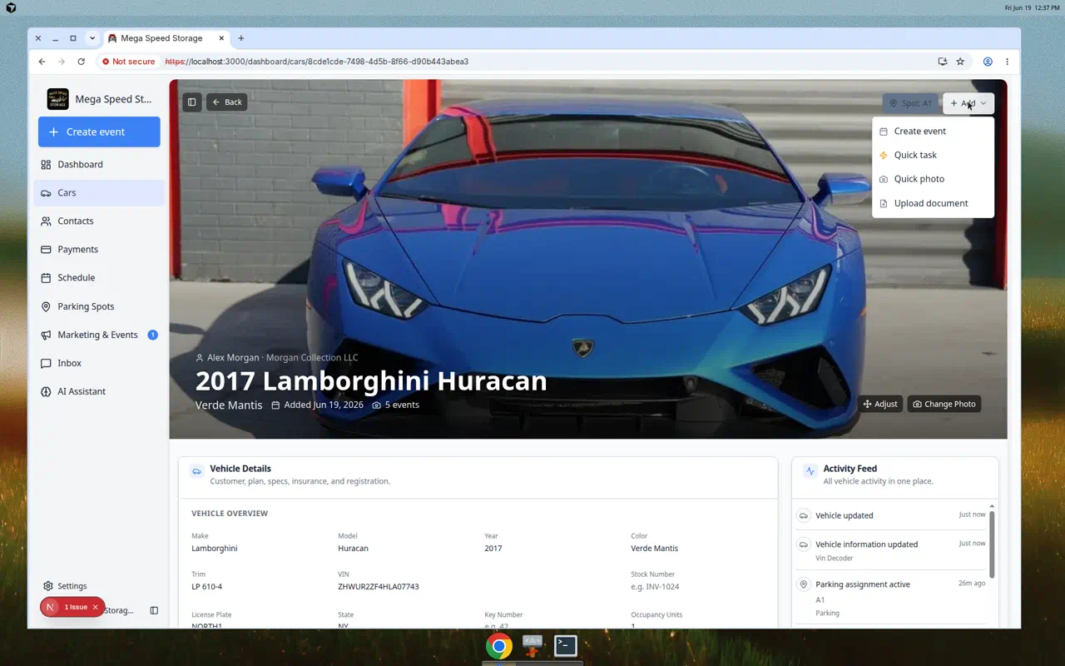The width and height of the screenshot is (1065, 666).
Task: Click the blue Create event button
Action: point(99,132)
